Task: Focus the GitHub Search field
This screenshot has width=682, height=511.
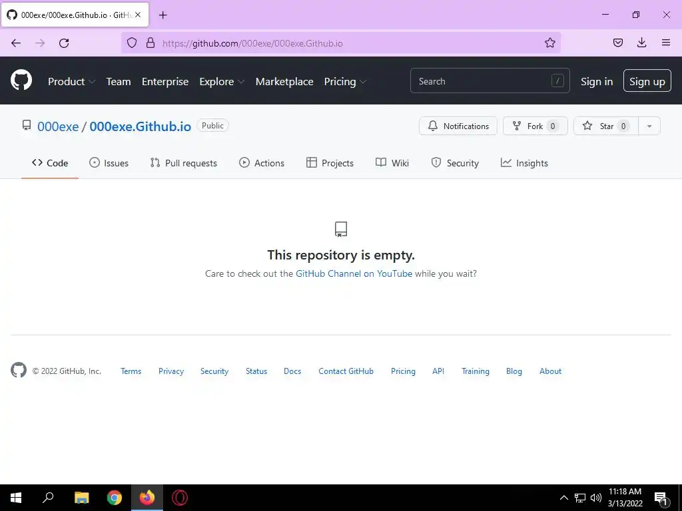Action: pos(490,81)
